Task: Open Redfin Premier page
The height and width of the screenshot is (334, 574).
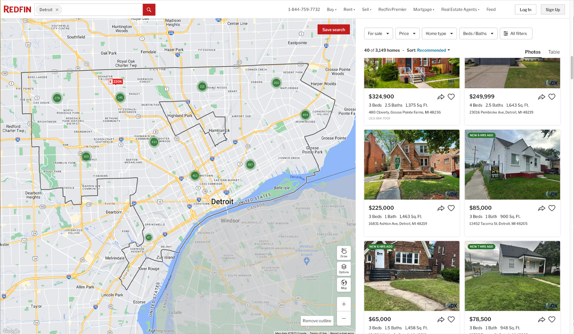Action: [x=392, y=9]
